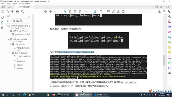Zoom in with the plus circle

pos(80,12)
